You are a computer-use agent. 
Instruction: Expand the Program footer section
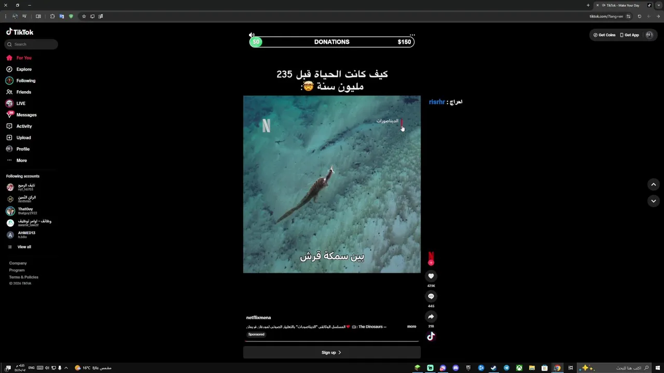pos(17,270)
